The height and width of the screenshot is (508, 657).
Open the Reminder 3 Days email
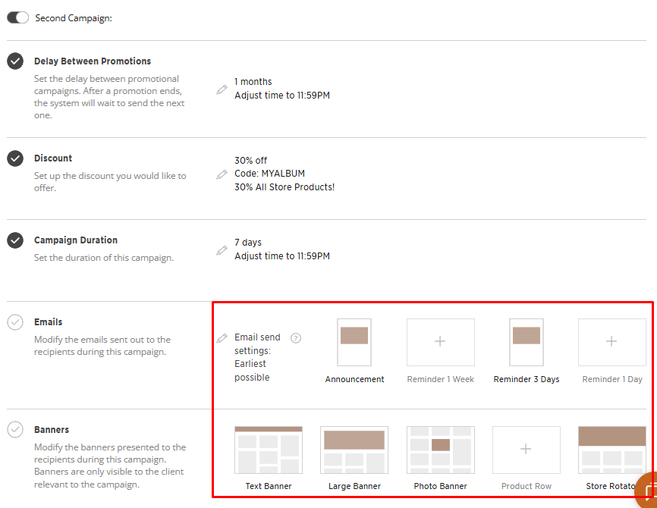tap(526, 343)
